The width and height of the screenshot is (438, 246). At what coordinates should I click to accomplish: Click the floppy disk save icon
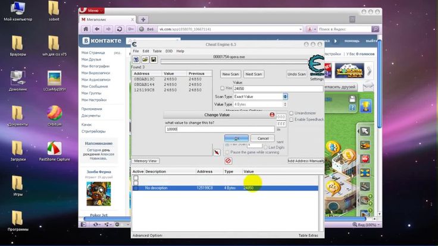tap(153, 59)
